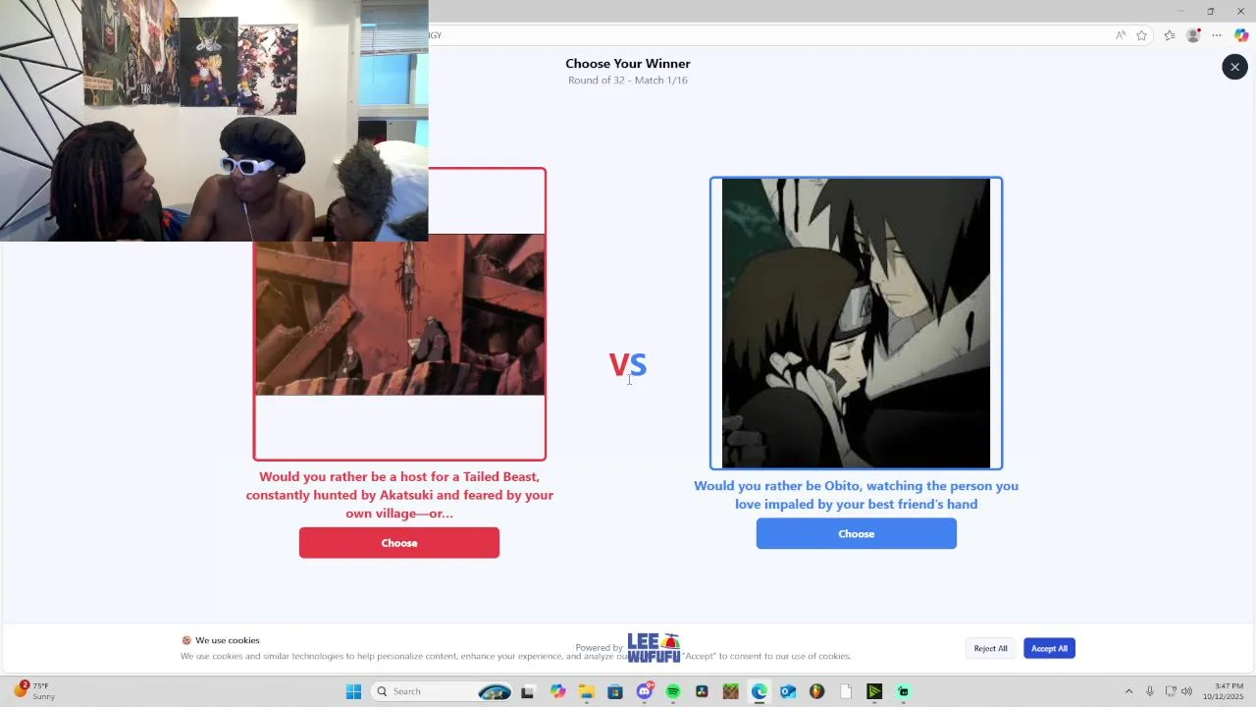Open Discord from the taskbar

[645, 691]
